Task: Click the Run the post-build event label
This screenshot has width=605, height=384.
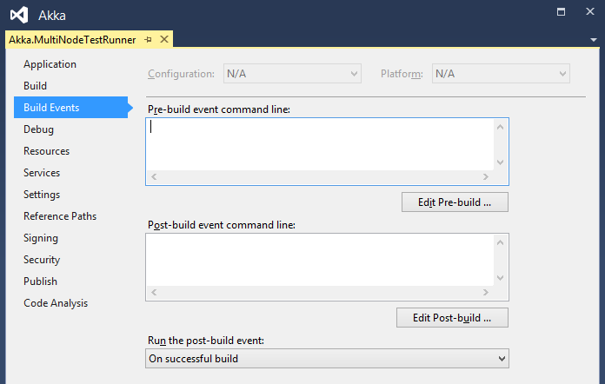Action: (206, 341)
